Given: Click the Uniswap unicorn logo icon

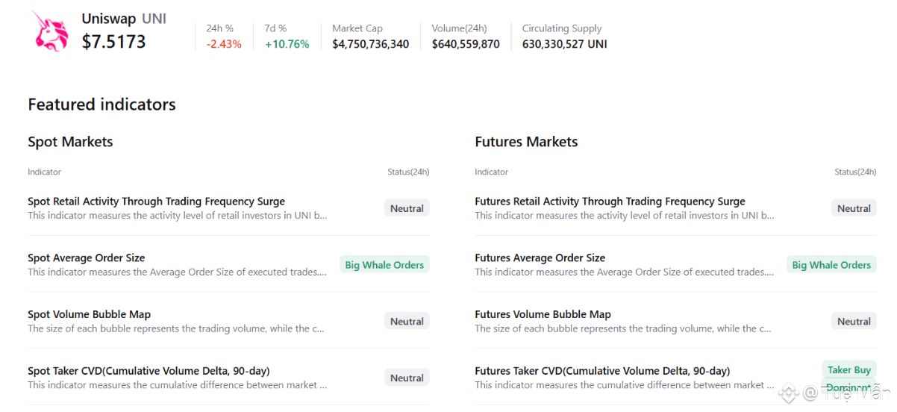Looking at the screenshot, I should pyautogui.click(x=50, y=31).
